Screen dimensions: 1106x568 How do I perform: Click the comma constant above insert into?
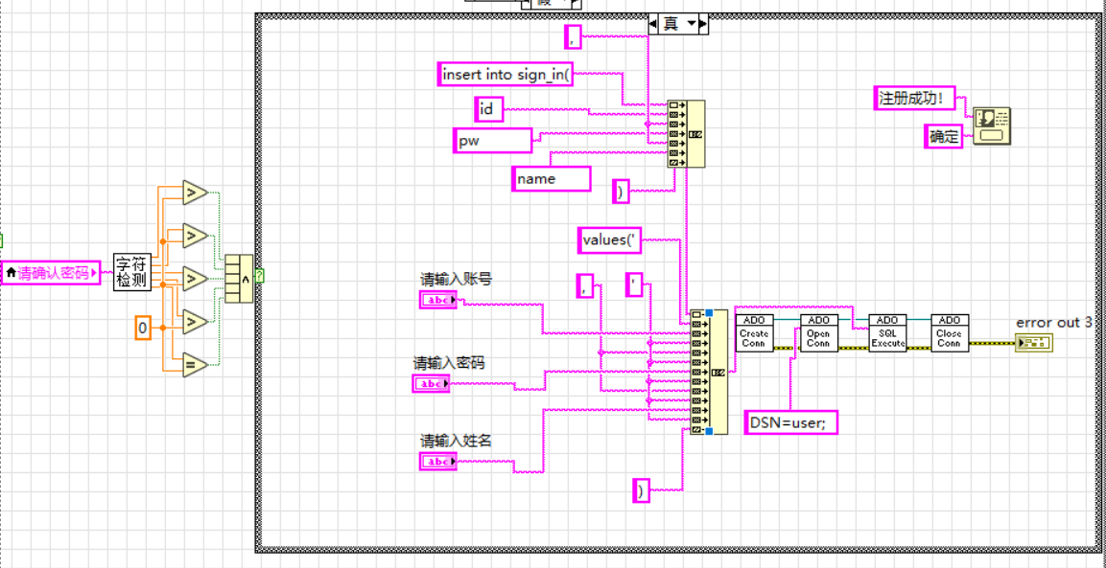pyautogui.click(x=573, y=36)
